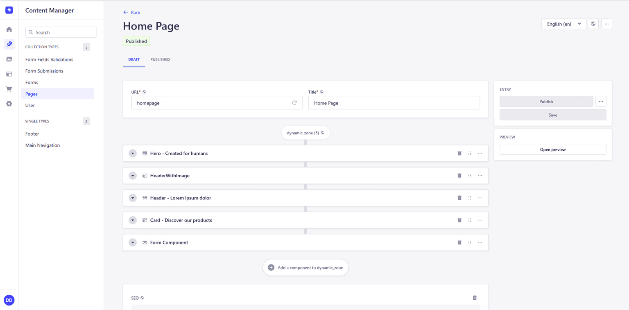Delete the Hero - Created for humans component
Viewport: 629px width, 310px height.
tap(459, 153)
